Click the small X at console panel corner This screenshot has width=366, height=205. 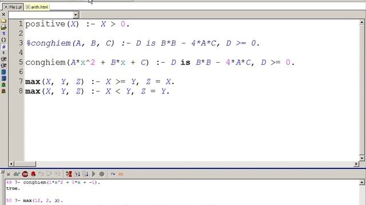tap(2, 172)
